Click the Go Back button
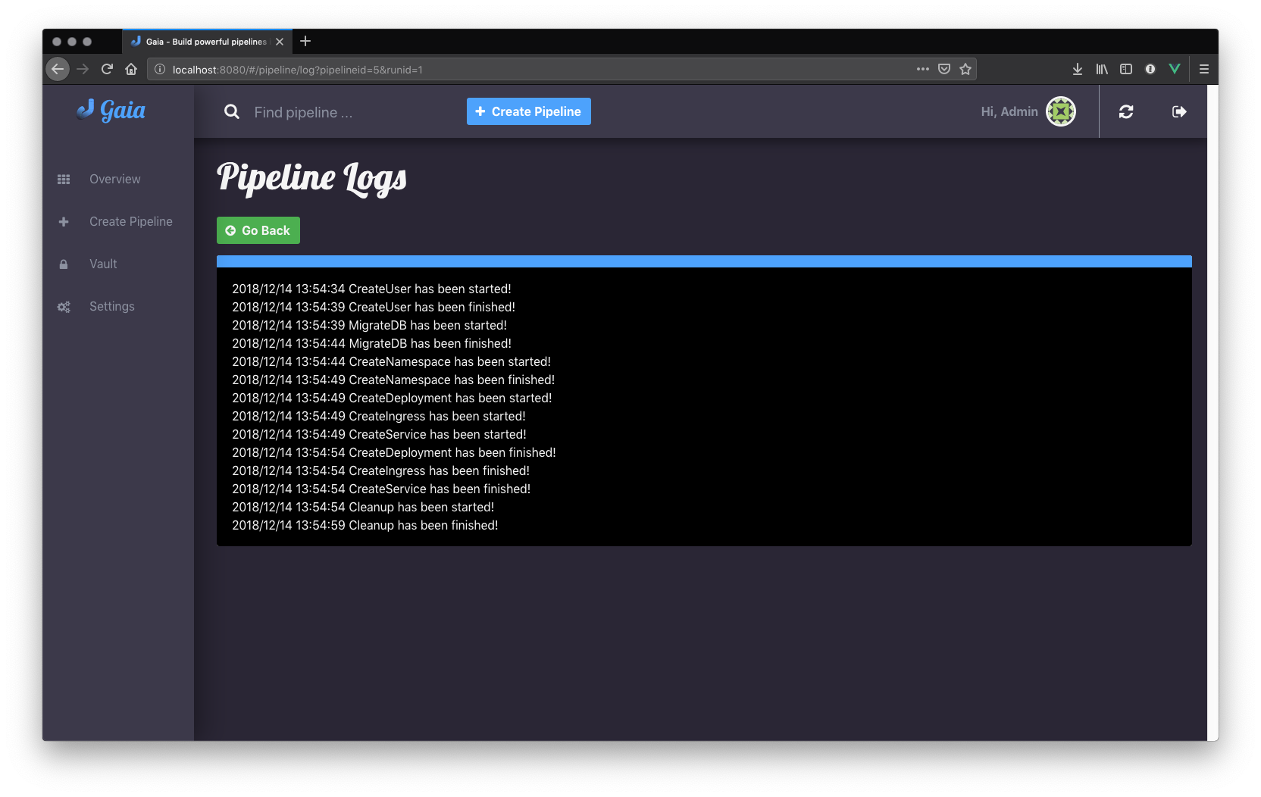Viewport: 1261px width, 797px height. tap(258, 230)
